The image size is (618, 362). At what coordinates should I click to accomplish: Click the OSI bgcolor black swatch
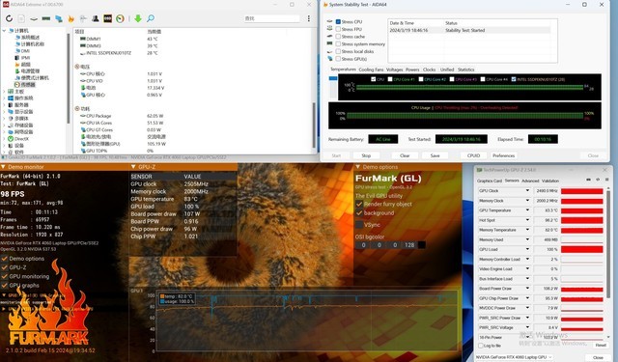(x=421, y=245)
